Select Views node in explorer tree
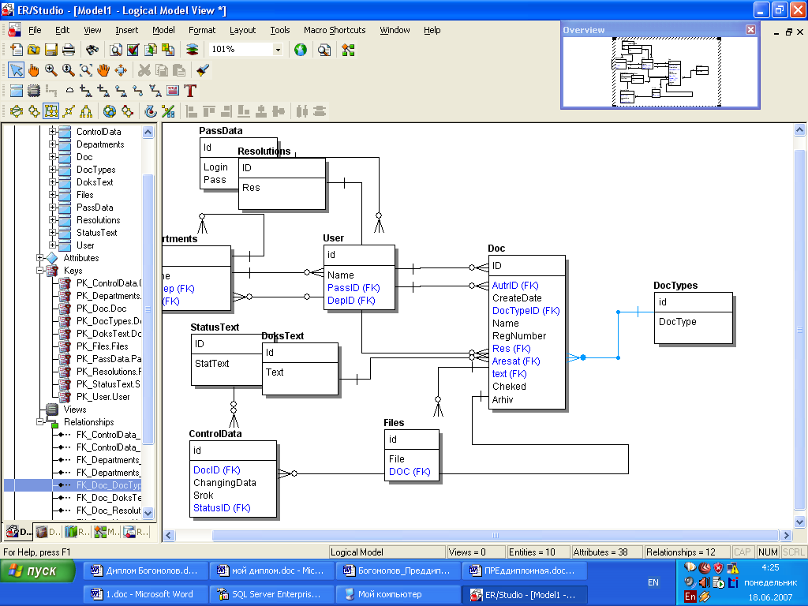This screenshot has width=808, height=606. pyautogui.click(x=75, y=410)
